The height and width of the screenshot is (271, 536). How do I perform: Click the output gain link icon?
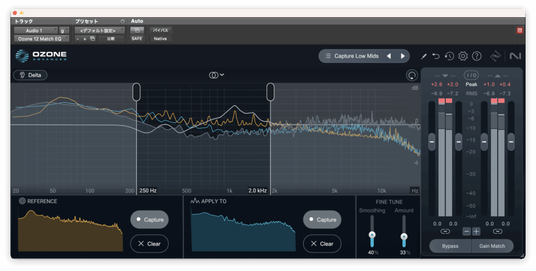pyautogui.click(x=497, y=231)
